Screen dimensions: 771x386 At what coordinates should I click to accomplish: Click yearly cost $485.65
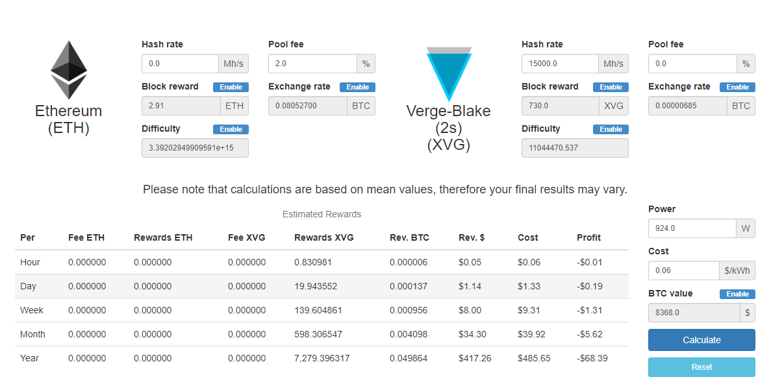[x=534, y=359]
